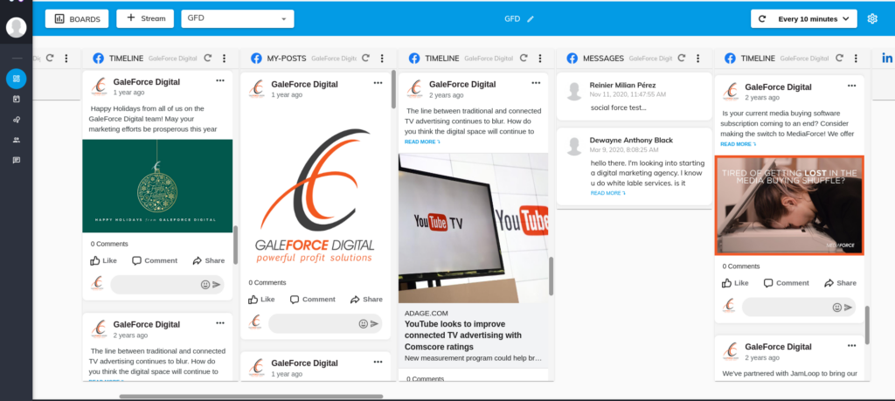
Task: Click the pencil icon beside the GFD title
Action: (531, 19)
